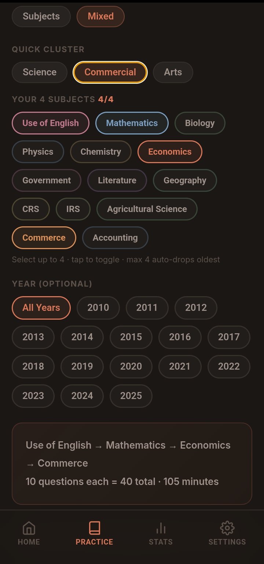The width and height of the screenshot is (264, 564).
Task: Add Accounting to your subjects
Action: (115, 238)
